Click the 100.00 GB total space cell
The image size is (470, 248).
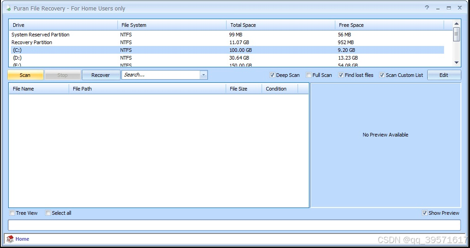coord(241,50)
